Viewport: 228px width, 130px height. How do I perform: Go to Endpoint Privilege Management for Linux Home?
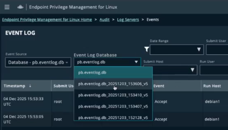pos(47,19)
